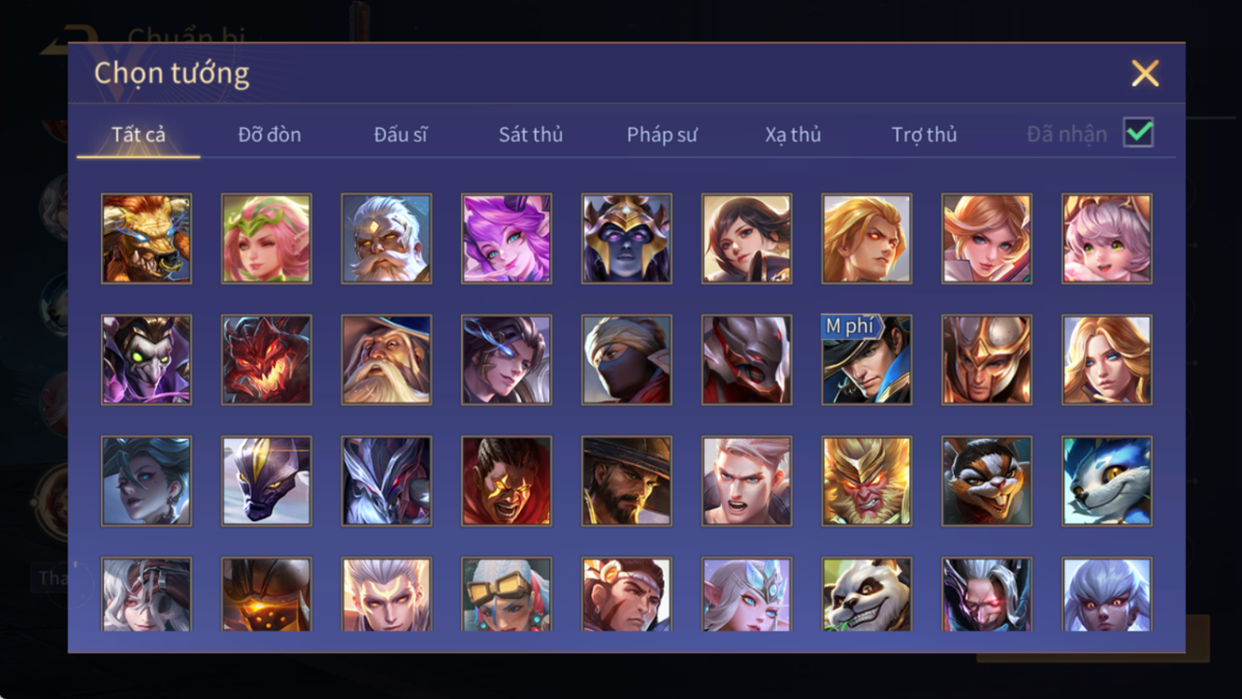Choose the masked ninja hero with headwrap
Viewport: 1242px width, 699px height.
tap(627, 360)
